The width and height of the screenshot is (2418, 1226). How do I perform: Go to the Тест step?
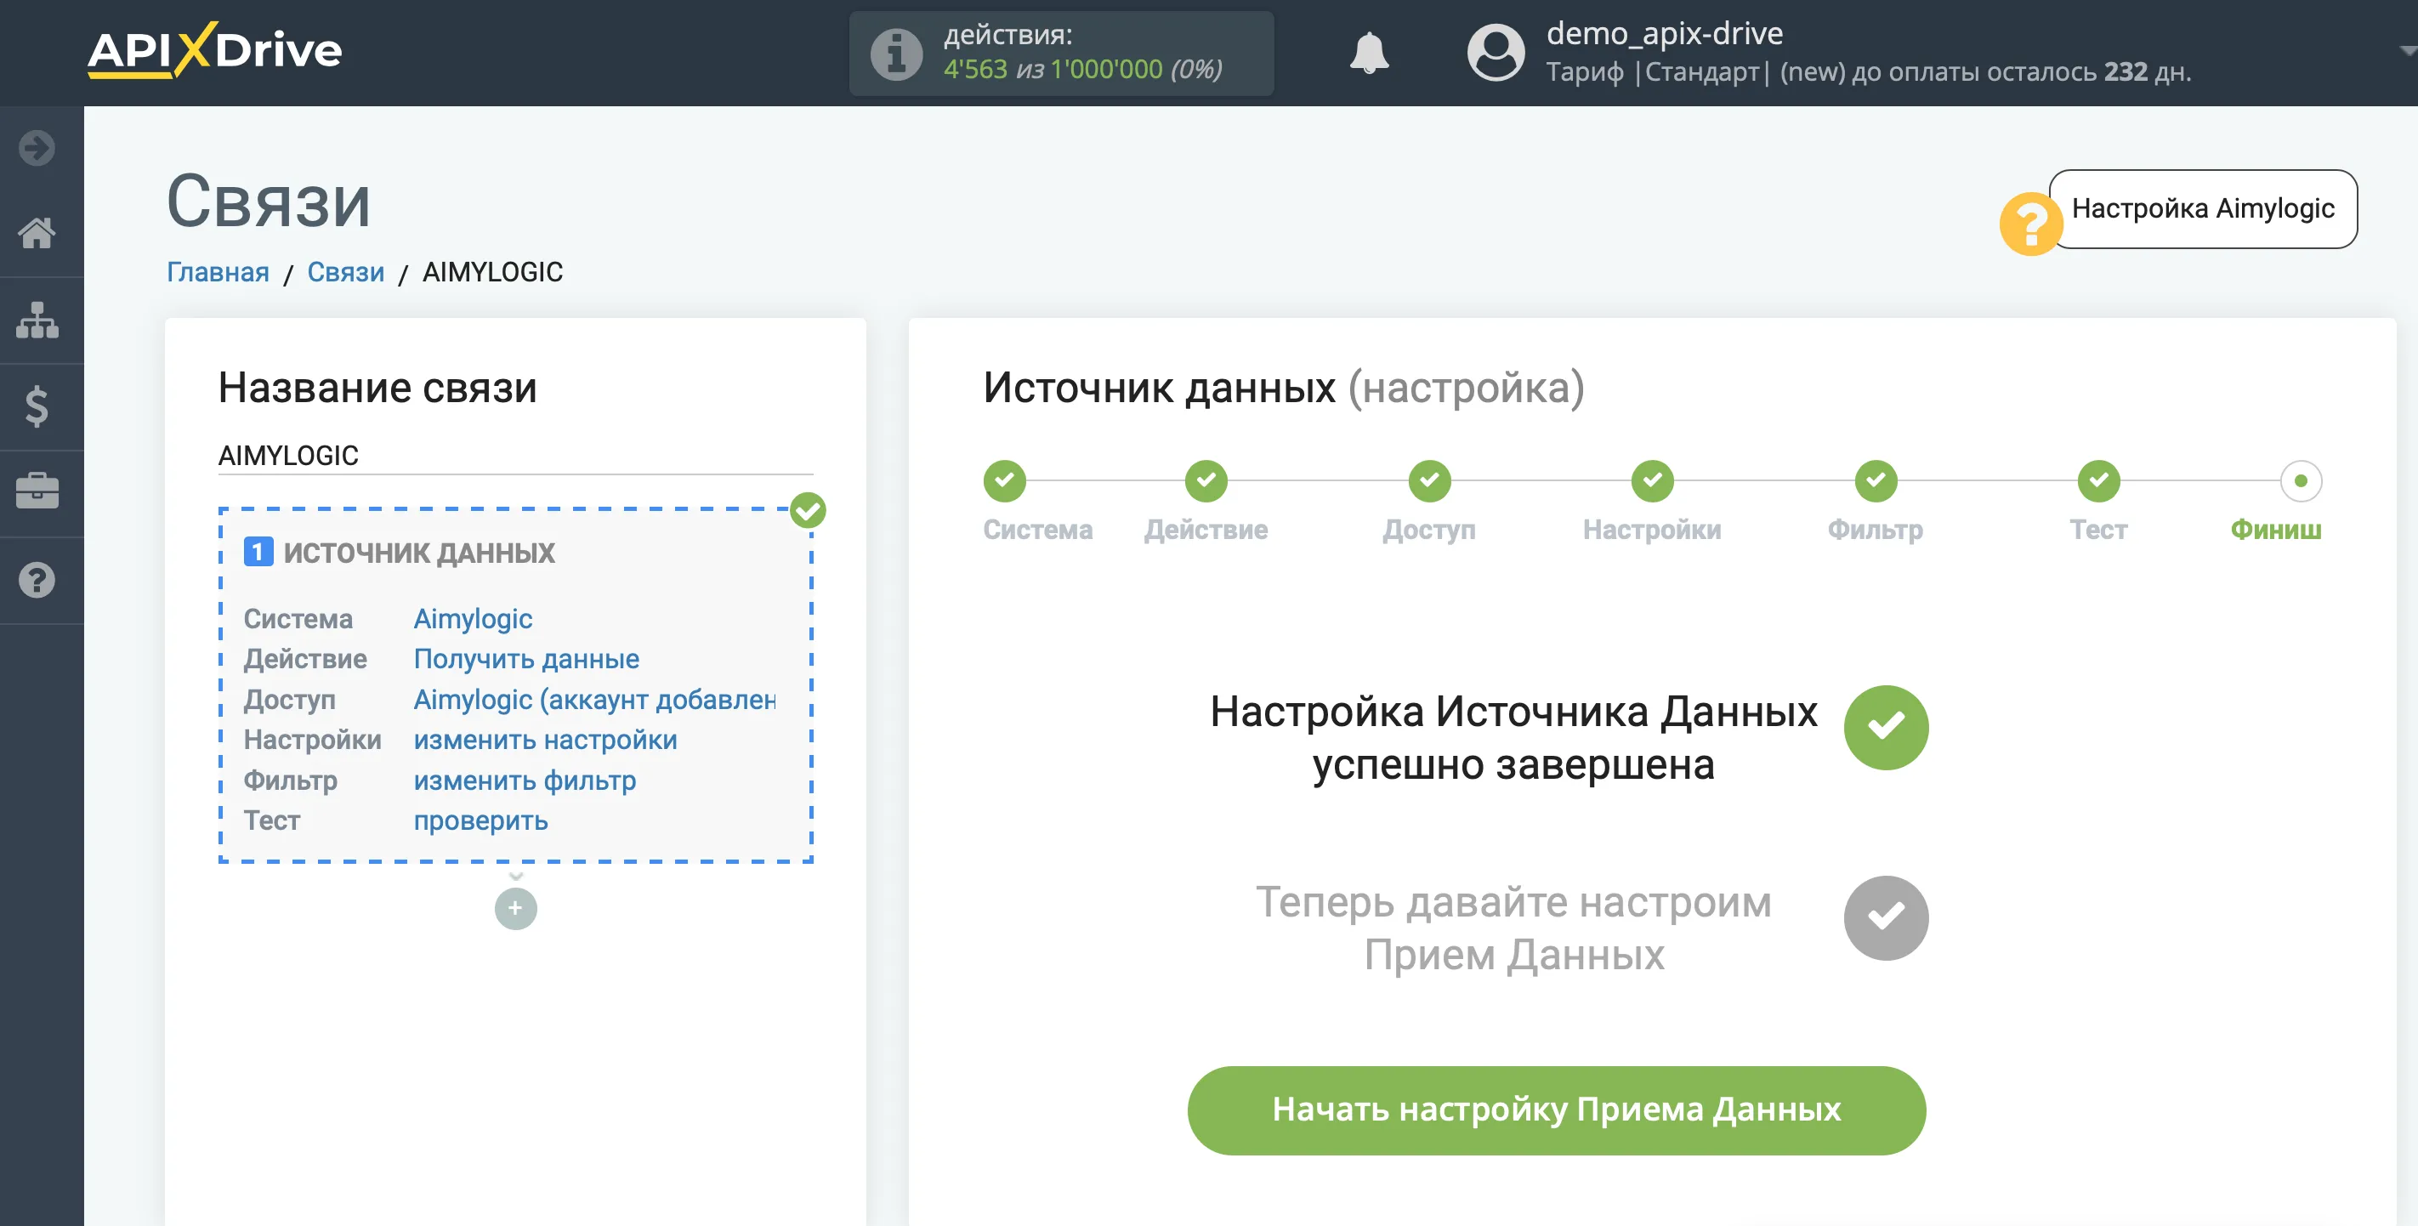tap(2098, 480)
